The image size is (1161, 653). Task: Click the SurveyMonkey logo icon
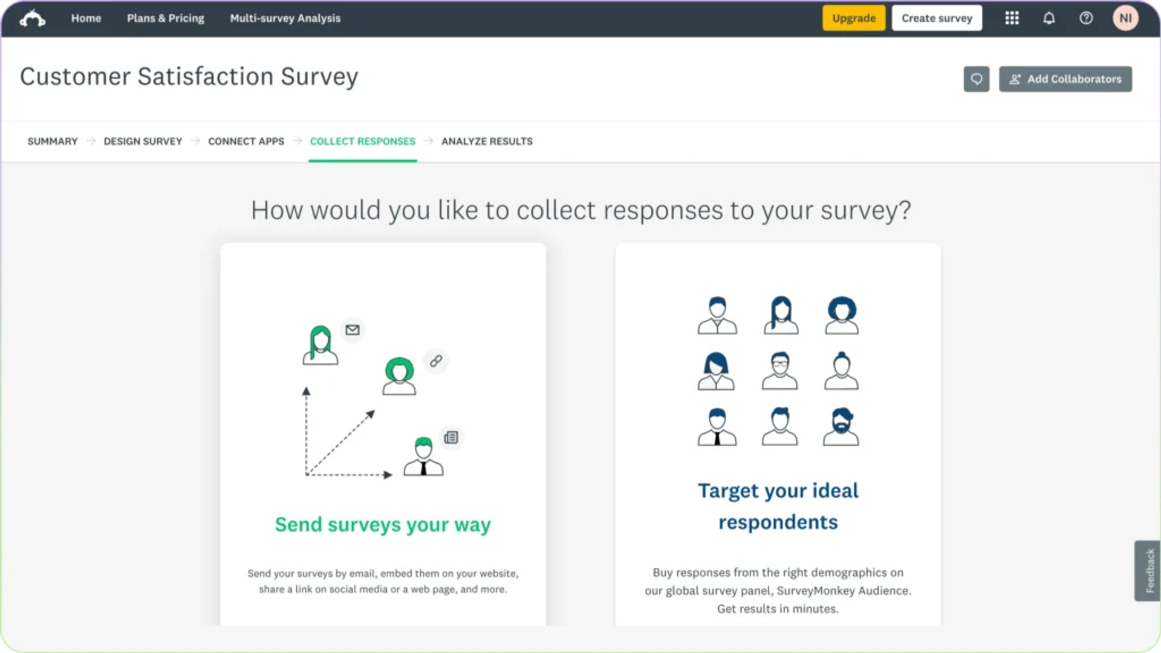point(32,19)
